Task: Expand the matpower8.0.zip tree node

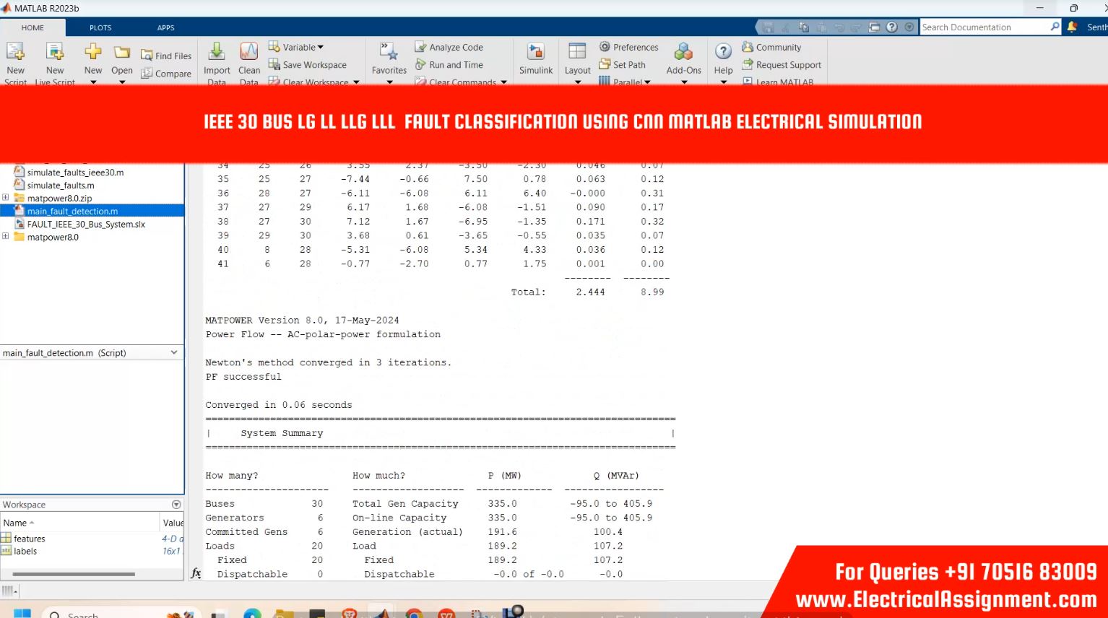Action: pos(6,198)
